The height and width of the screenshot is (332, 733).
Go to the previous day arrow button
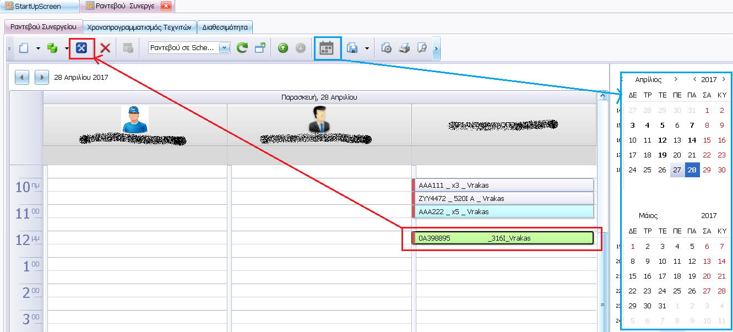coord(22,77)
